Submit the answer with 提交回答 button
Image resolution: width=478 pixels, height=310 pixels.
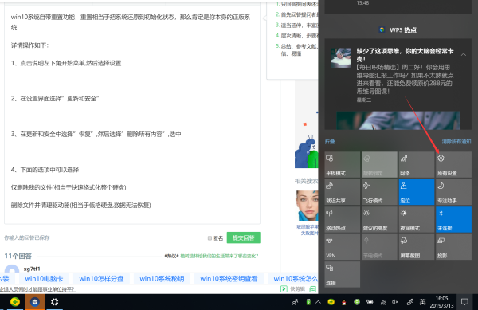coord(243,237)
